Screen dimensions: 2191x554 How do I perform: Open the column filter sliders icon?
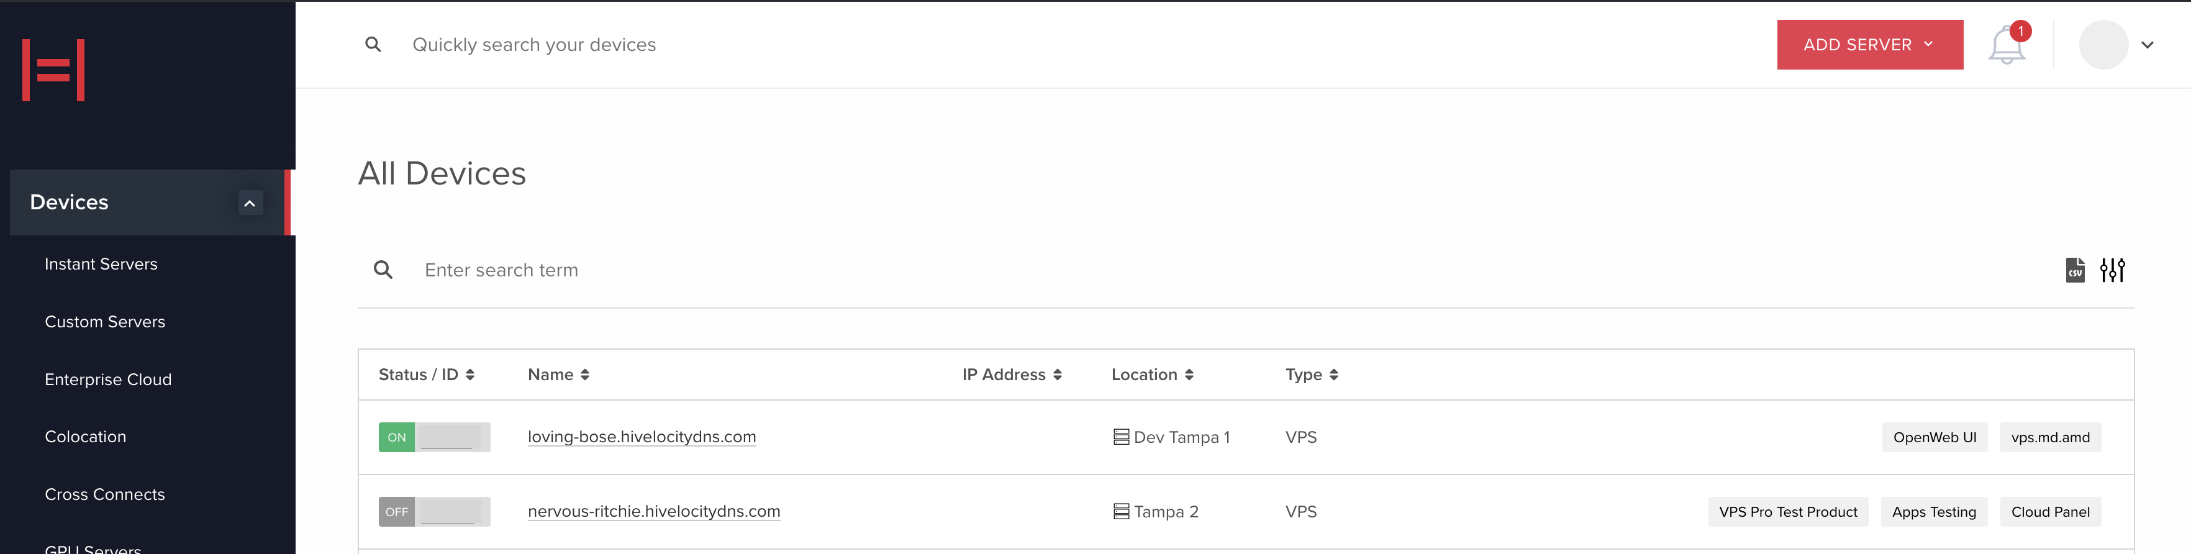[2113, 270]
